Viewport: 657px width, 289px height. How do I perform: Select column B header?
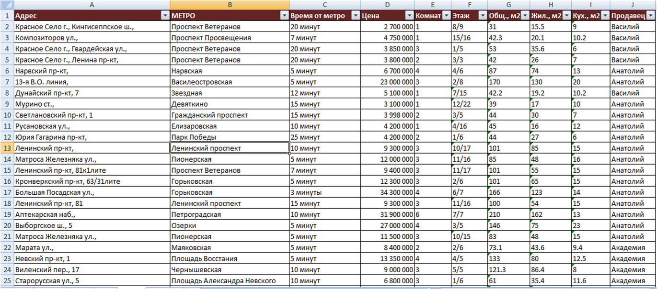(x=230, y=5)
